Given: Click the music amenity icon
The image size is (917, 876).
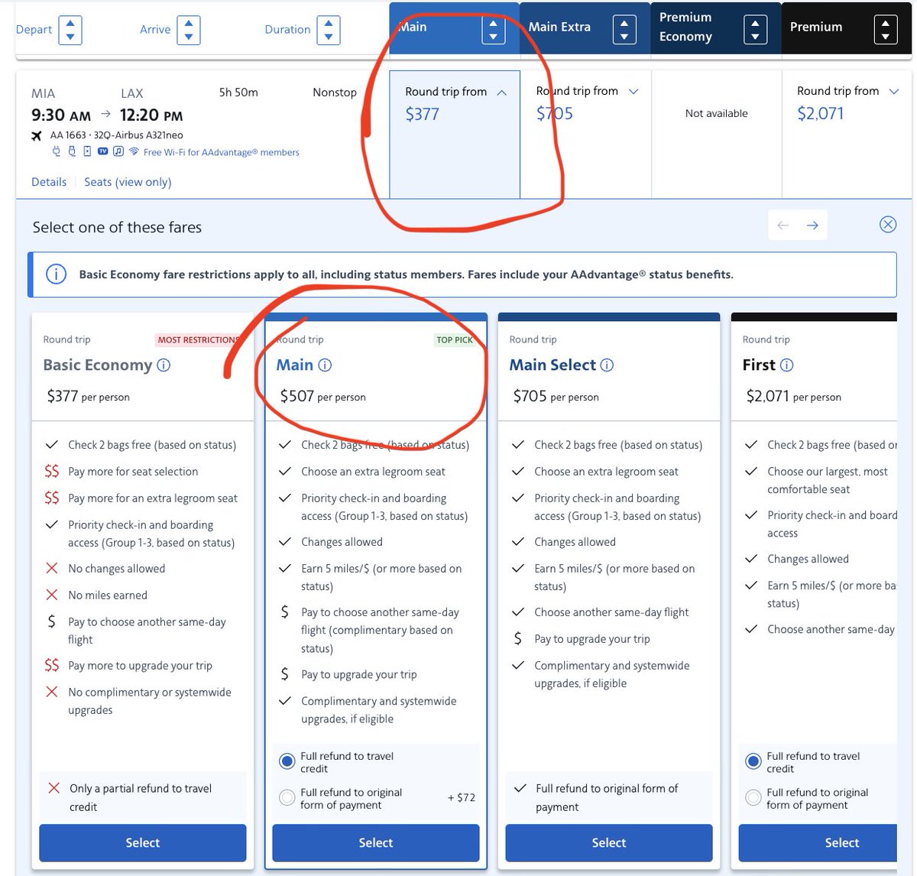Looking at the screenshot, I should pos(118,151).
